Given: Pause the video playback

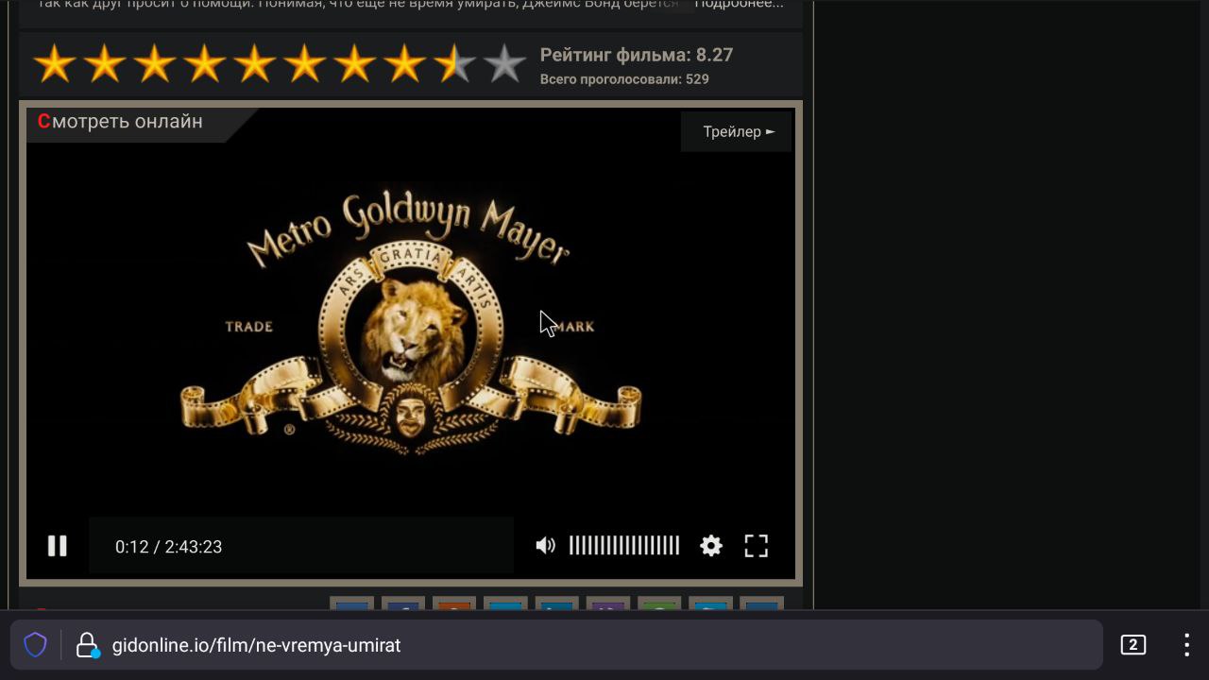Looking at the screenshot, I should (x=58, y=546).
